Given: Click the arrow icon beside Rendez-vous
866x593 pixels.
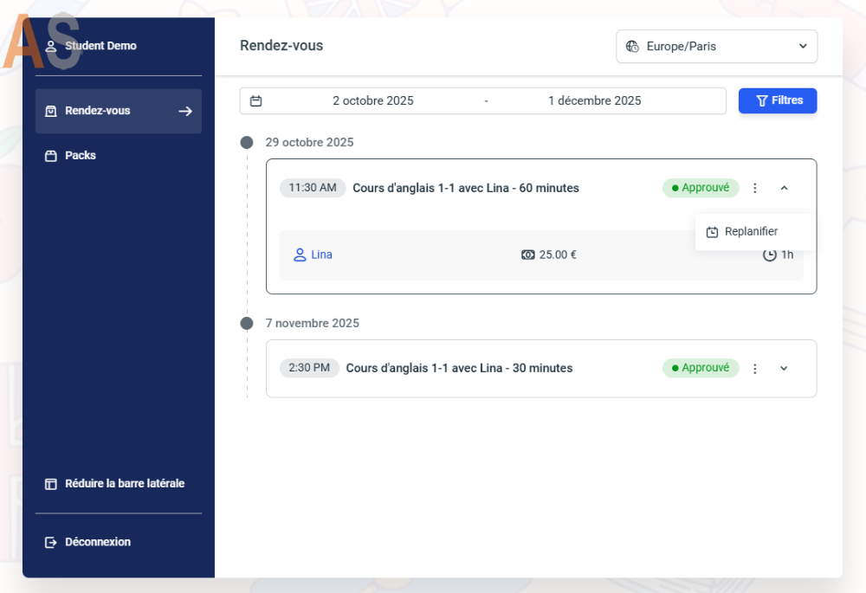Looking at the screenshot, I should click(x=184, y=111).
